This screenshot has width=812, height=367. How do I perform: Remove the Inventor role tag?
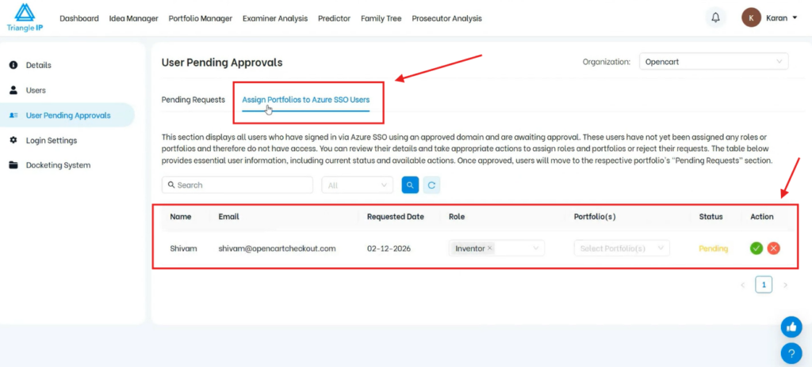[x=490, y=248]
